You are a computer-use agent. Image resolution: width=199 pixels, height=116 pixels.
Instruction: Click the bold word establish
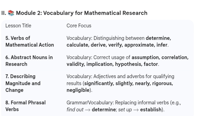coord(151,109)
